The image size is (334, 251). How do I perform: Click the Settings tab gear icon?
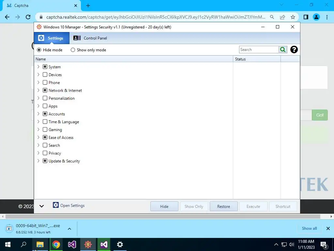(41, 38)
